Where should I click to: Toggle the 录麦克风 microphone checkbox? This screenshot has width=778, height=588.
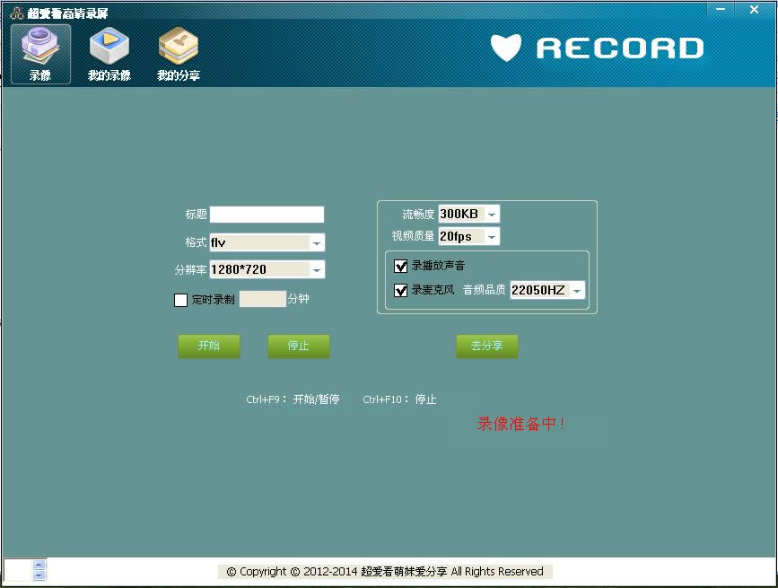pyautogui.click(x=400, y=290)
